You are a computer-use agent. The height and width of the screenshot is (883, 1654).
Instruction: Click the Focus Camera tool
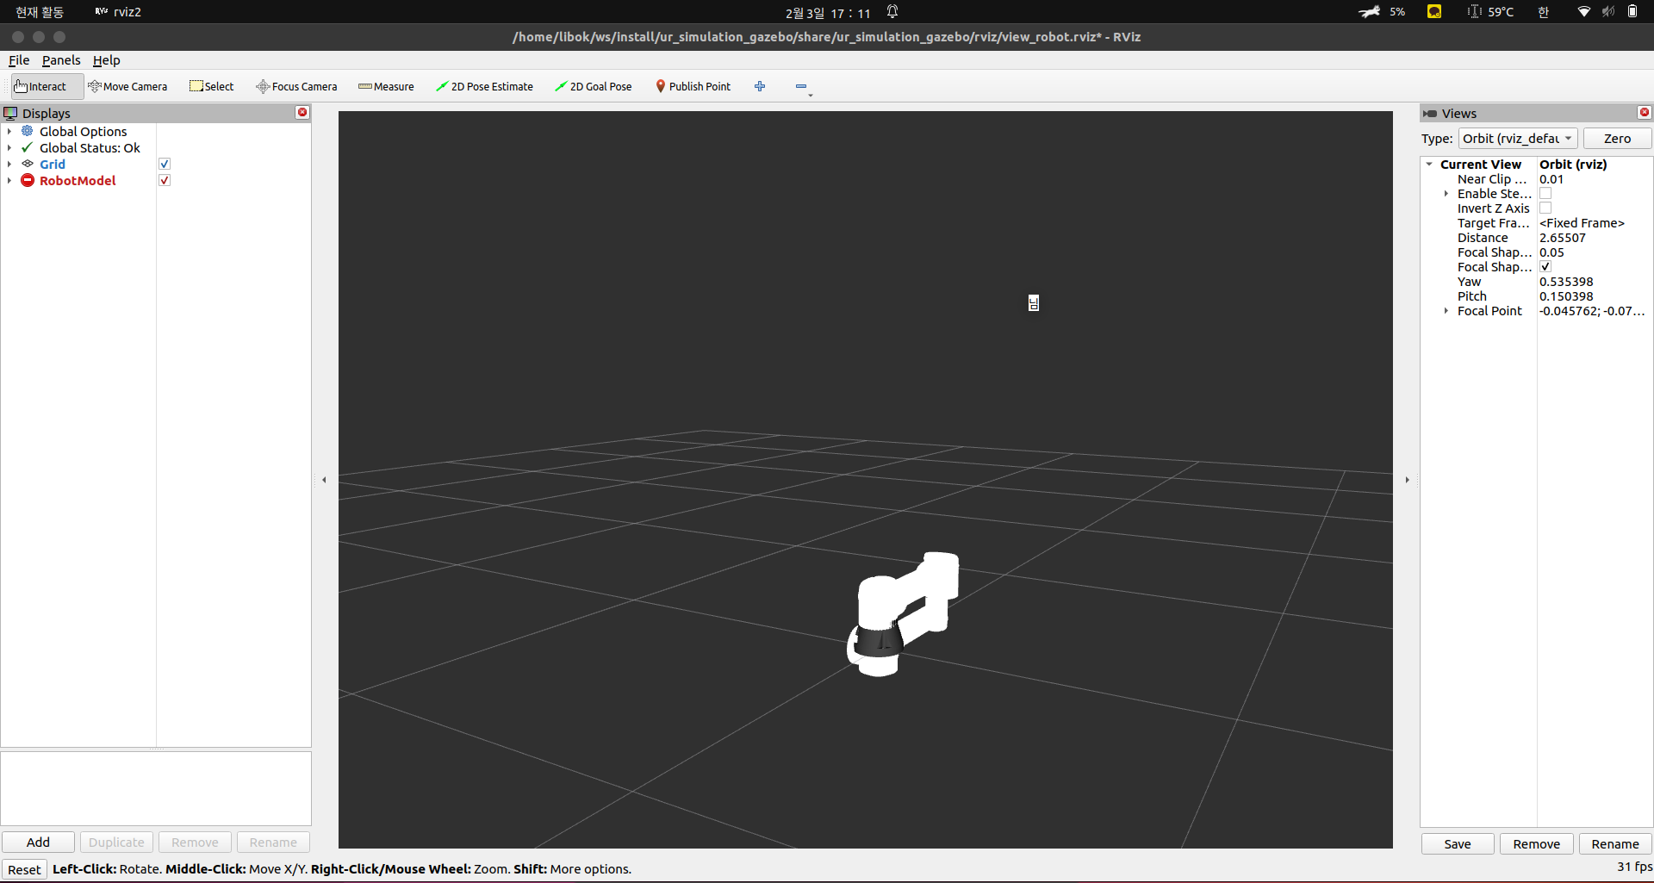(x=296, y=86)
